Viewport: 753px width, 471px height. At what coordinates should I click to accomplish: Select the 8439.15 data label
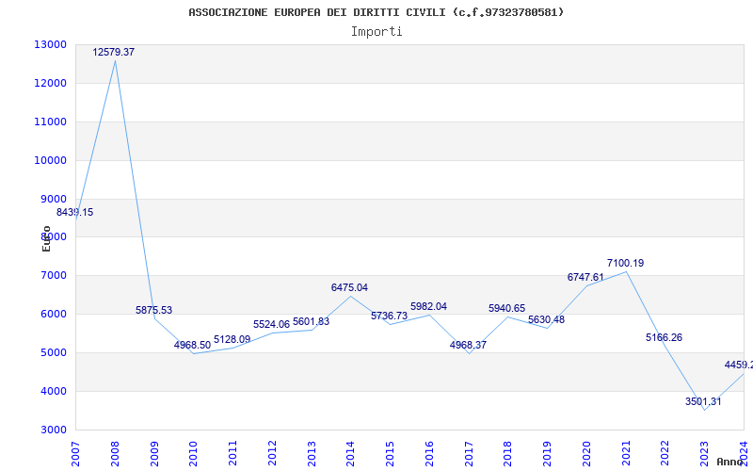[x=75, y=213]
